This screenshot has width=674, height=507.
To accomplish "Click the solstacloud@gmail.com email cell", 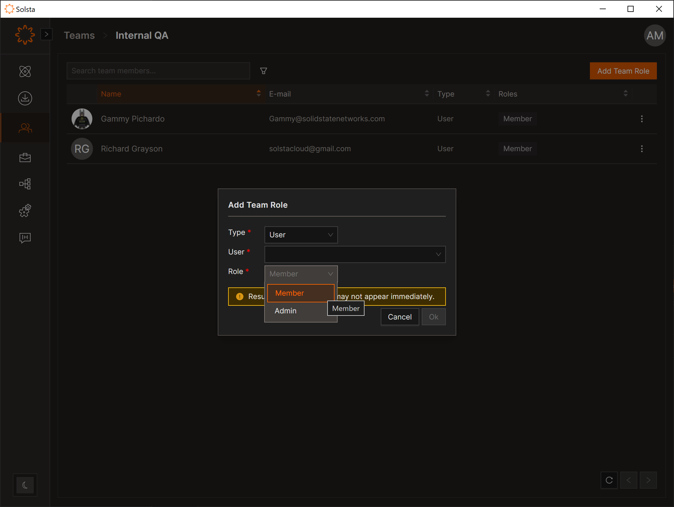I will point(310,149).
